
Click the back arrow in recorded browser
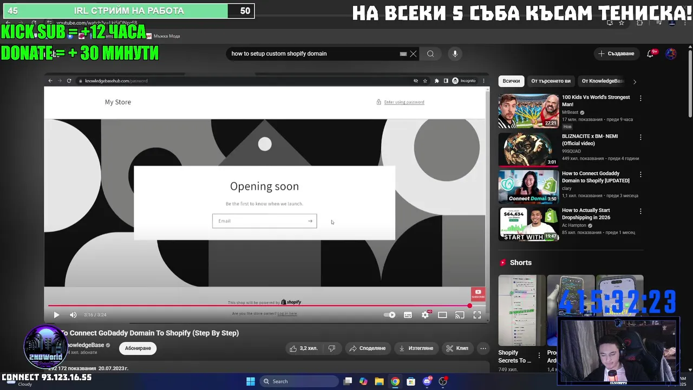click(50, 81)
